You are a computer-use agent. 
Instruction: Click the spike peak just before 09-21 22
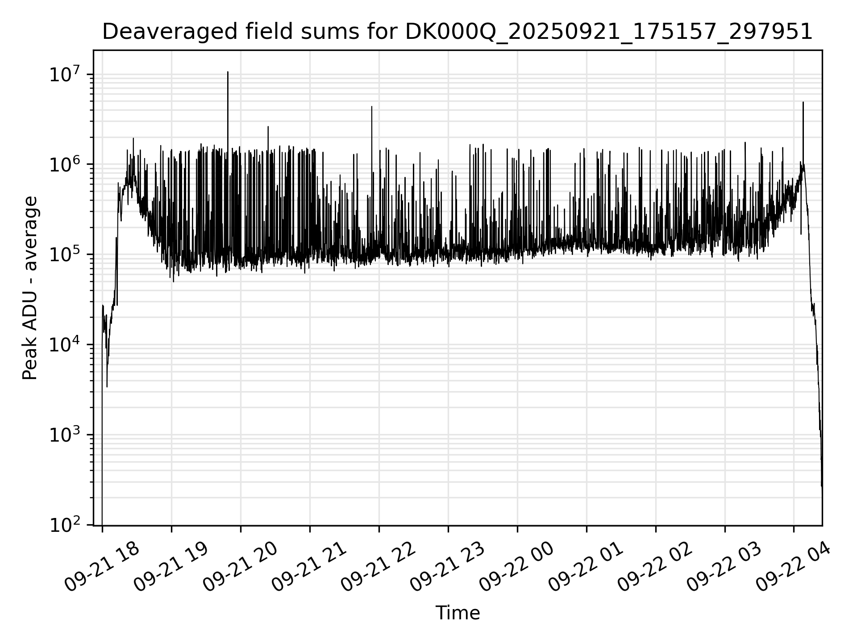click(371, 107)
